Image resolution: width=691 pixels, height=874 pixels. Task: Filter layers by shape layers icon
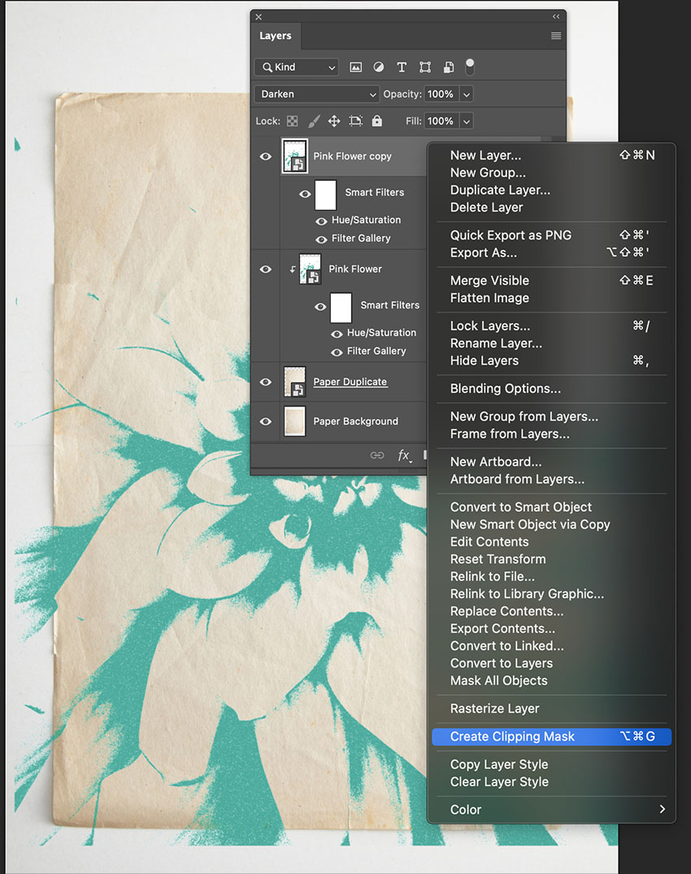pyautogui.click(x=424, y=67)
